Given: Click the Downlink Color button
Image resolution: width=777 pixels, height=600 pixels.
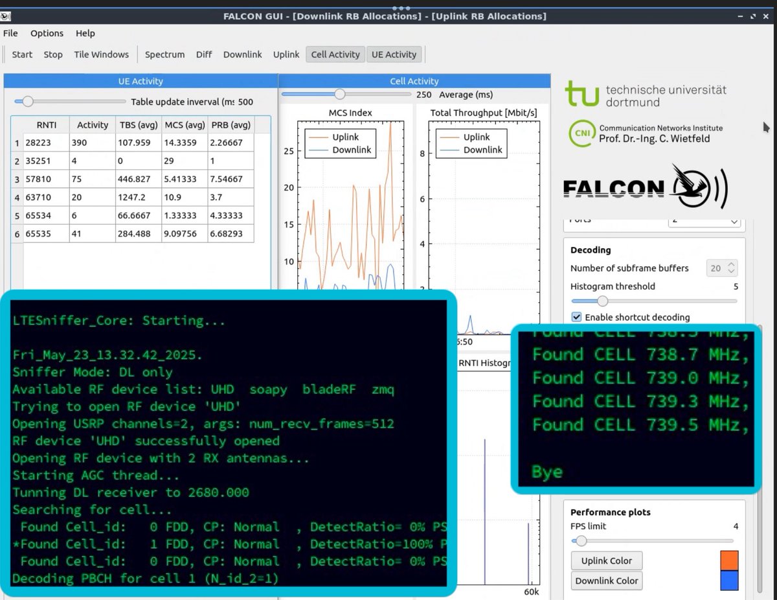Looking at the screenshot, I should click(x=607, y=581).
